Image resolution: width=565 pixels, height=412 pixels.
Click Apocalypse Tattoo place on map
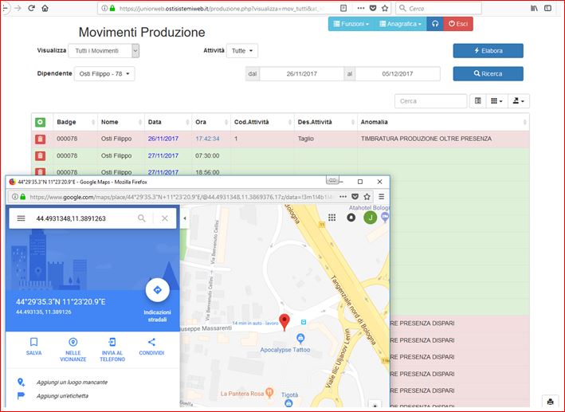tap(285, 350)
